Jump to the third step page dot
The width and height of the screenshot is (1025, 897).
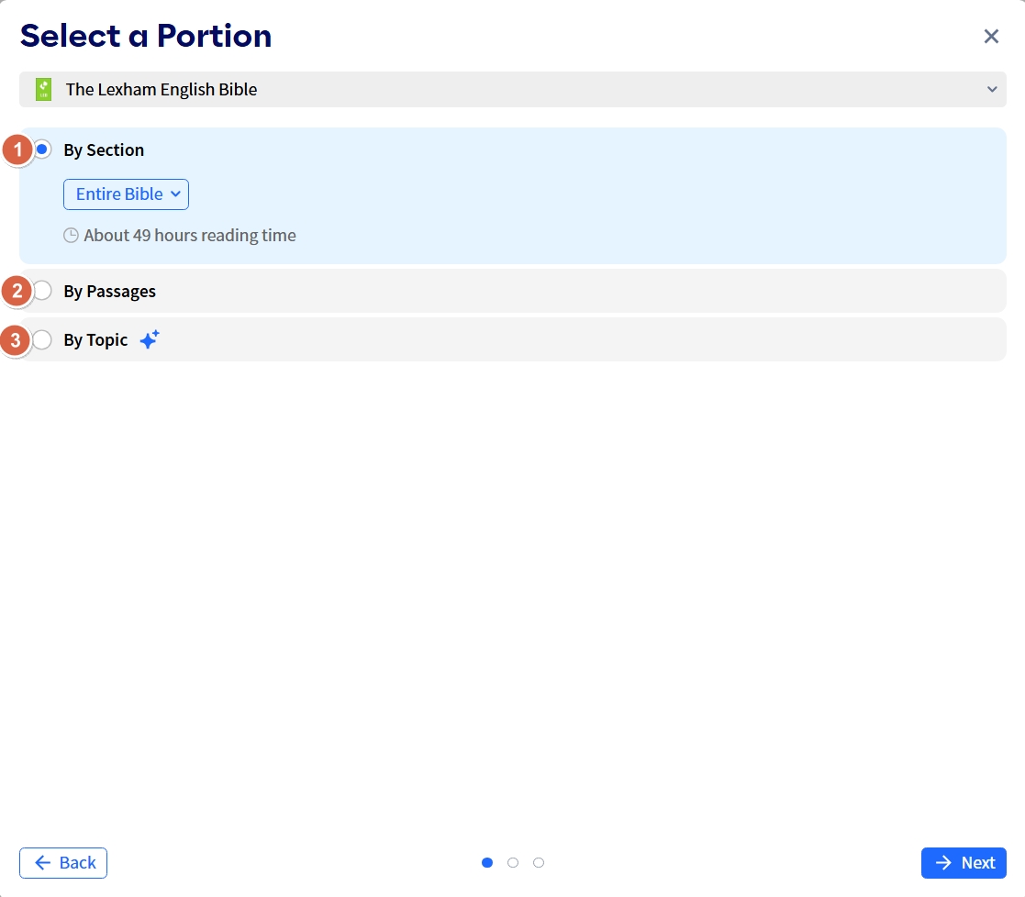pos(539,863)
